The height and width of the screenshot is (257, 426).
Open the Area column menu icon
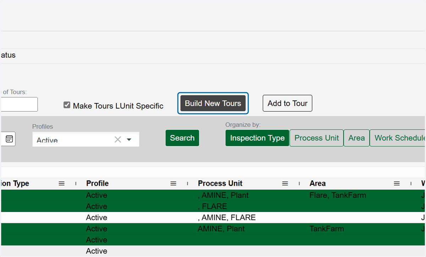click(397, 184)
